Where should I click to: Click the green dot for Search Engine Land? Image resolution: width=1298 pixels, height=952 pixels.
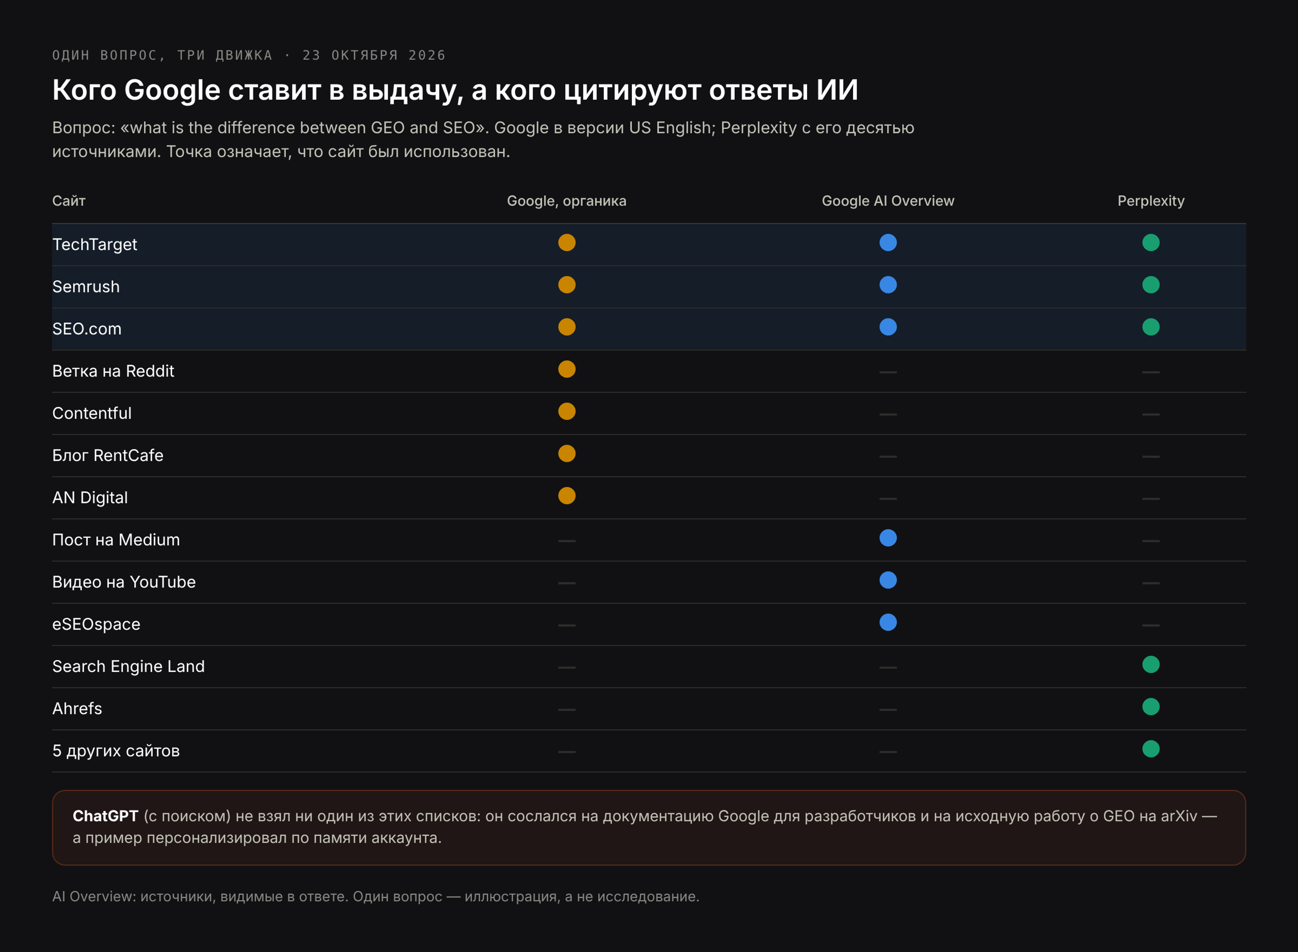[x=1151, y=664]
